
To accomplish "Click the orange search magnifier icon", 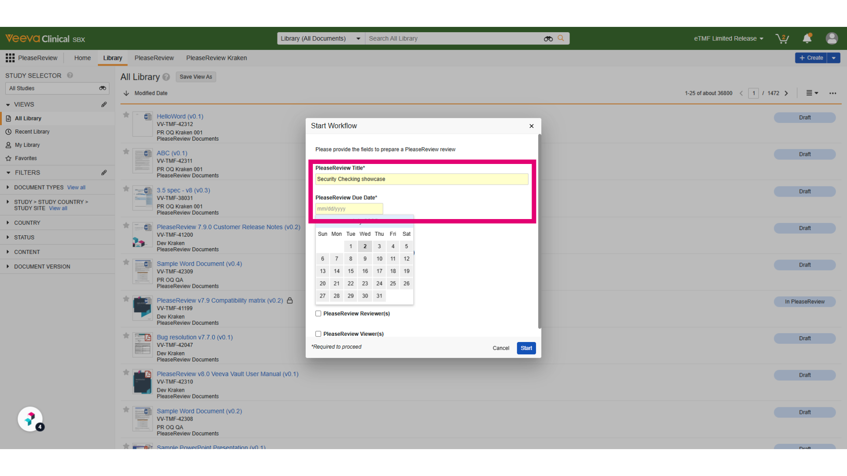I will [561, 38].
